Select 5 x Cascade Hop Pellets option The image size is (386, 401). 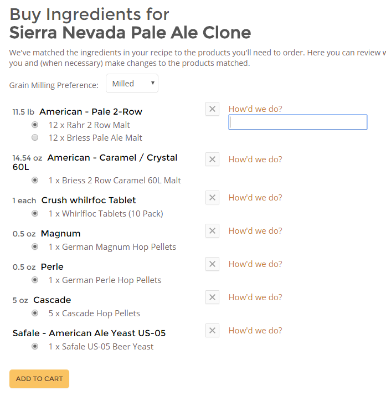pos(35,313)
